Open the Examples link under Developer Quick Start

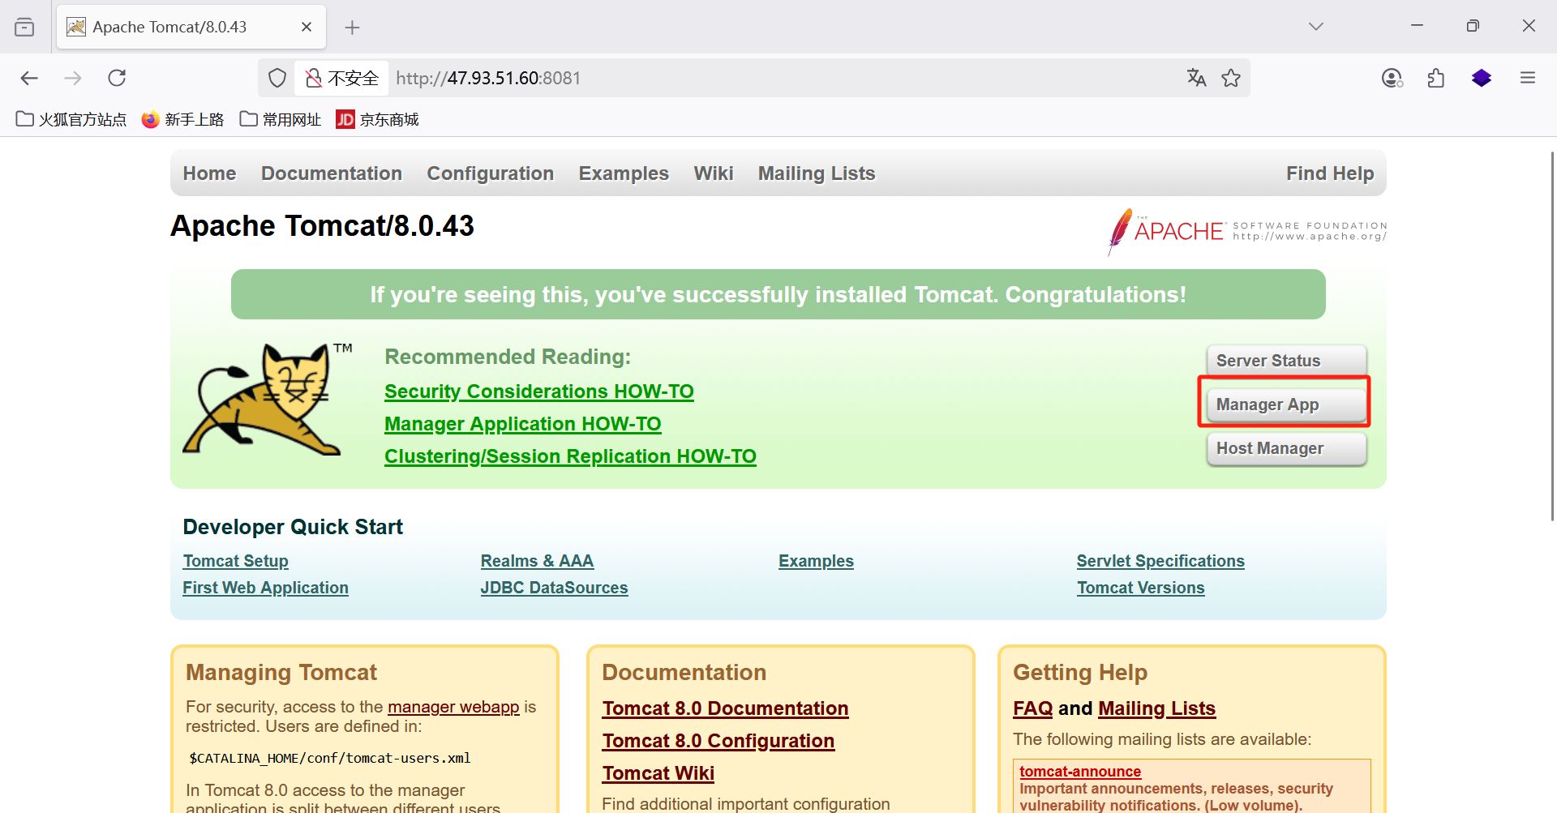click(816, 561)
